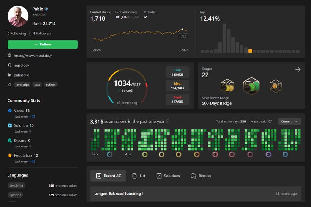Click the info icon beside submissions count
The height and width of the screenshot is (207, 311).
168,122
